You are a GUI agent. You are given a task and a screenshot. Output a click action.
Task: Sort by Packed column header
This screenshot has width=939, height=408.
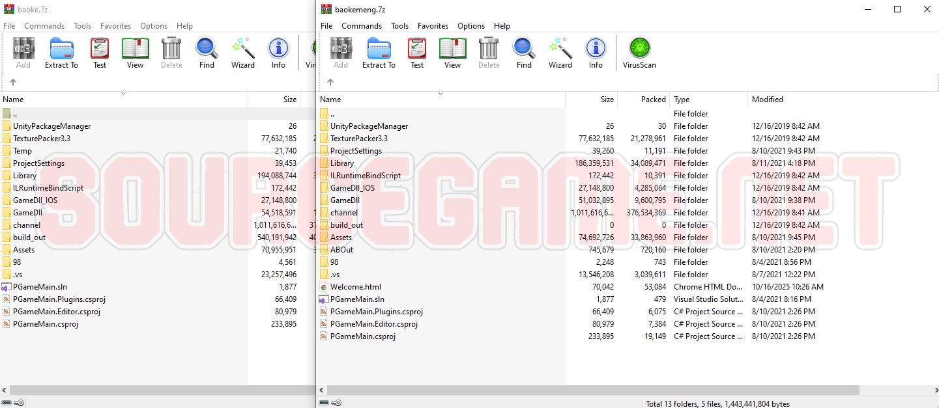point(653,100)
